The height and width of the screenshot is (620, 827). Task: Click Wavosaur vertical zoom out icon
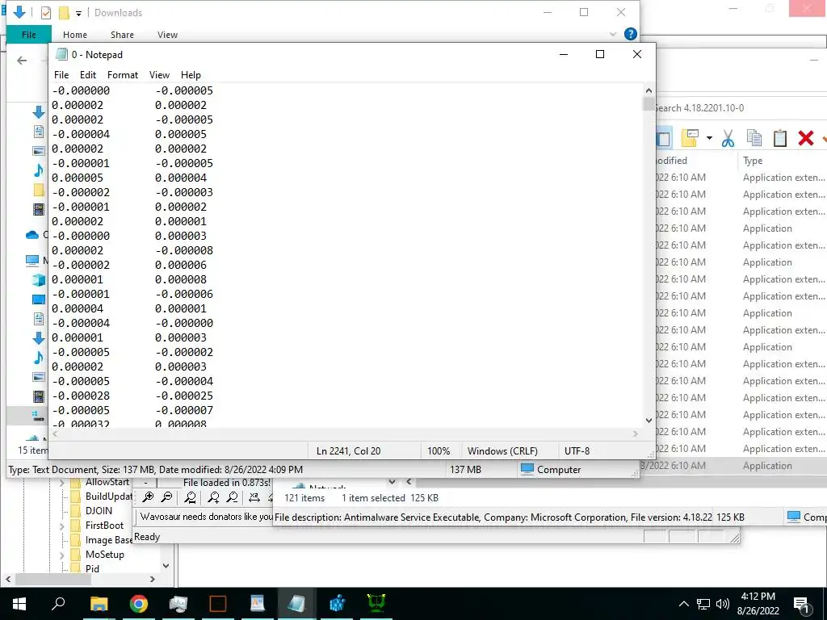tap(233, 497)
